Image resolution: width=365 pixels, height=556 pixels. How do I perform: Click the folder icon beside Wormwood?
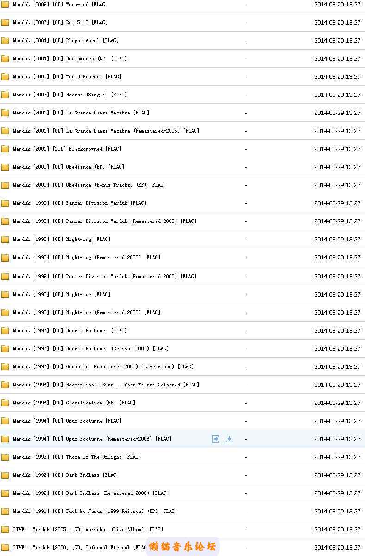pos(5,4)
